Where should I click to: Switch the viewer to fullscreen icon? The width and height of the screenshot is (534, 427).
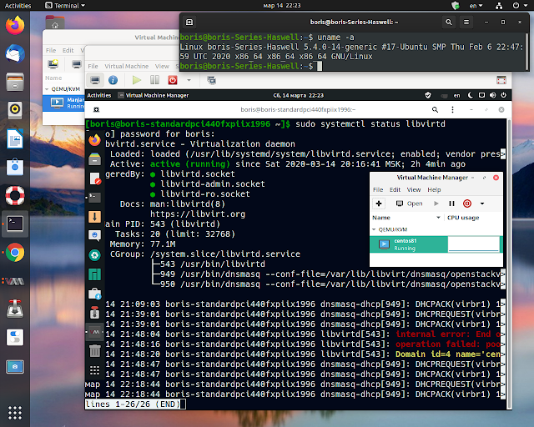[501, 80]
